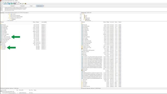Sort remote list by Permissions column header
167x94 pixels.
[116, 22]
